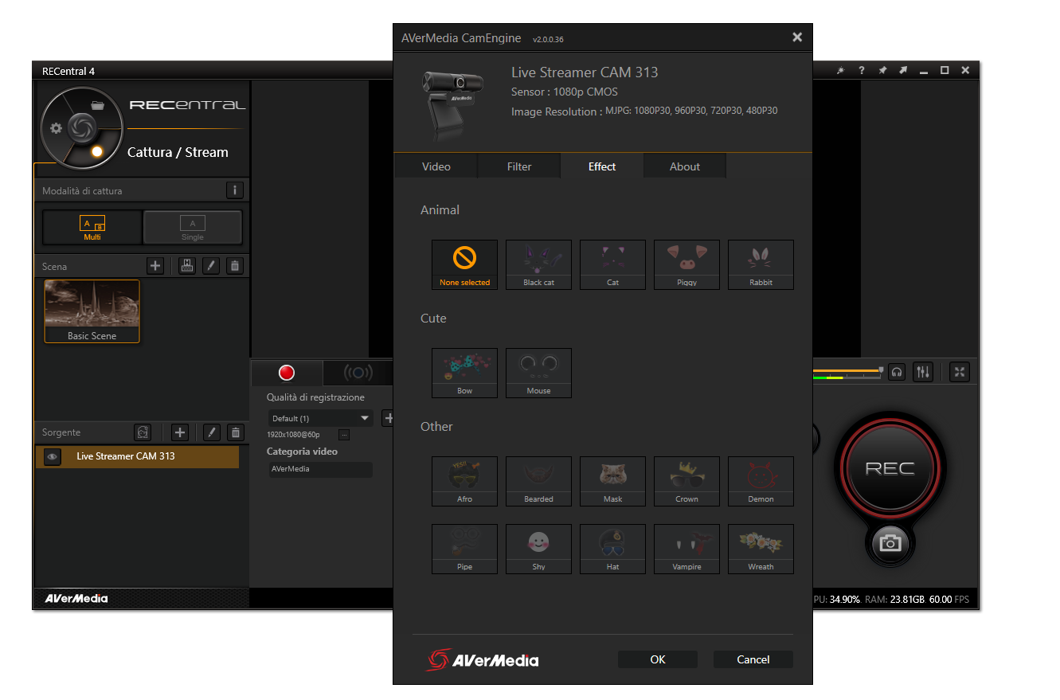Select the Rabbit effect
The height and width of the screenshot is (700, 1060).
(761, 264)
